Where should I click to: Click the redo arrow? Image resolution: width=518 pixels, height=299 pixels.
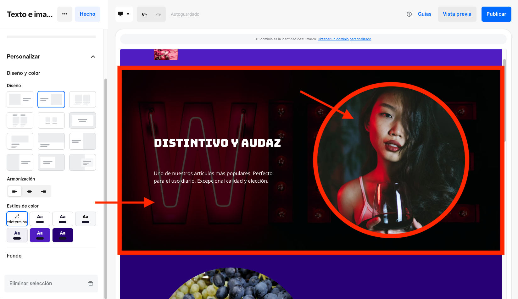point(158,14)
